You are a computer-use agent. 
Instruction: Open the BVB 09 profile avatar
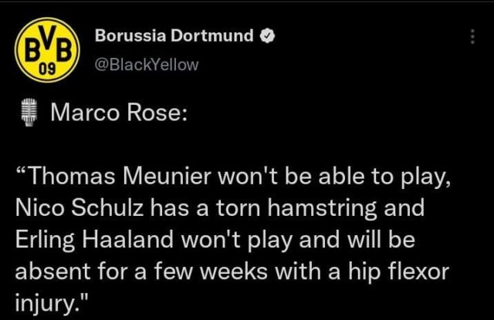47,49
